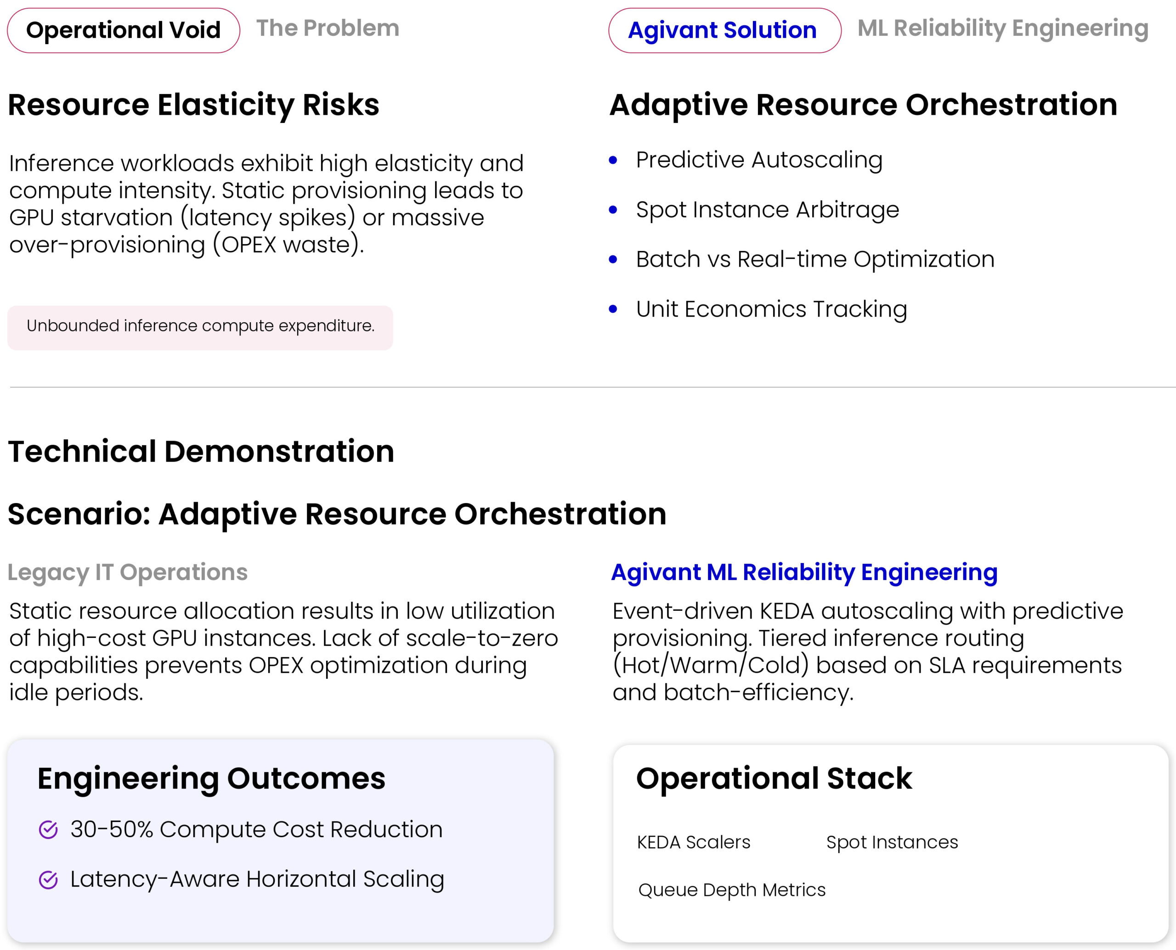
Task: Select the Operational Void pill
Action: click(x=123, y=30)
